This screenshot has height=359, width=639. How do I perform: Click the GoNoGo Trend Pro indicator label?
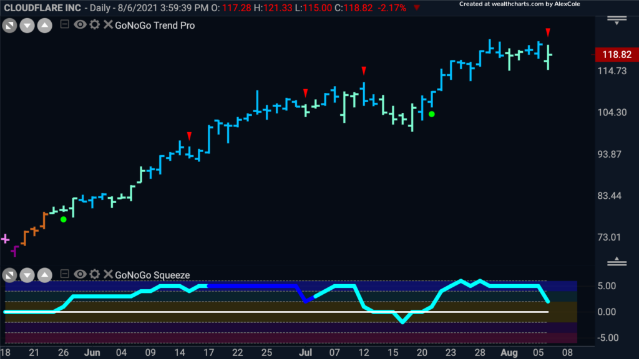point(155,25)
